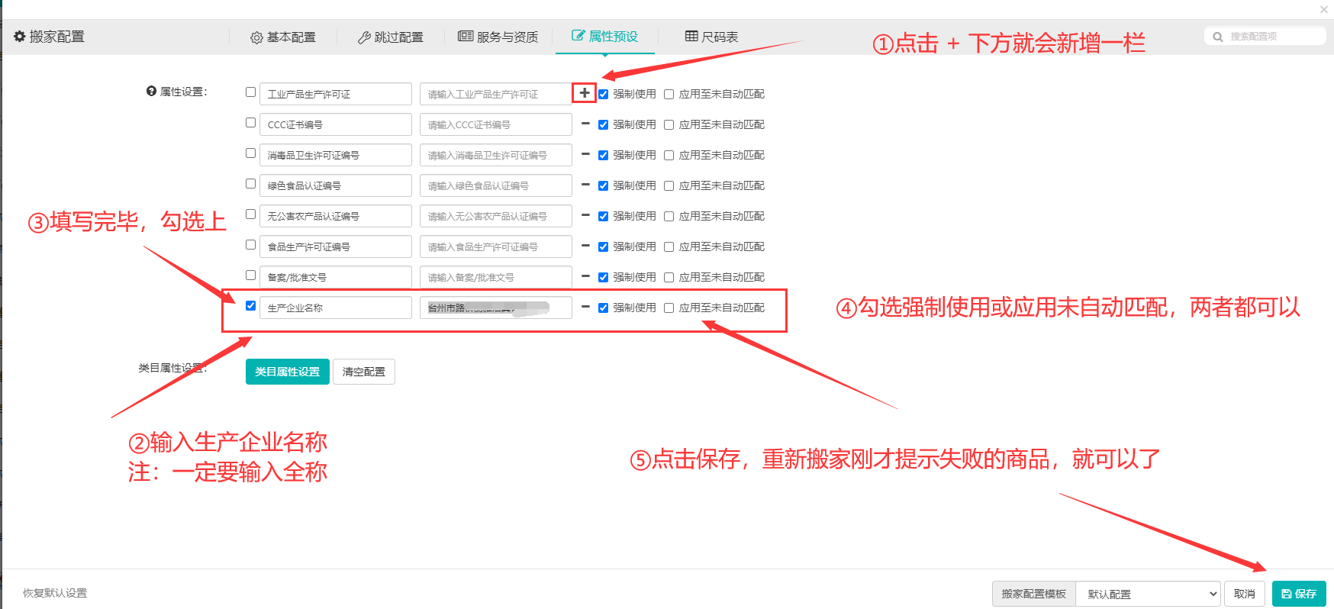Switch to the 基本配置 tab
Viewport: 1334px width, 609px height.
tap(283, 37)
